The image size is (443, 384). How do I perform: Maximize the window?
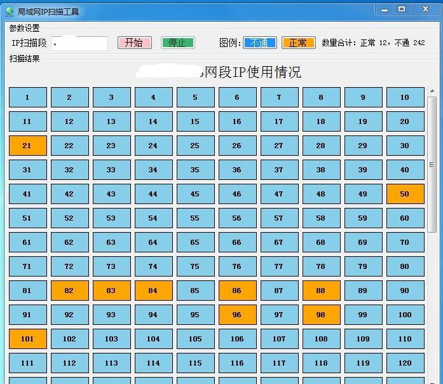pyautogui.click(x=402, y=9)
